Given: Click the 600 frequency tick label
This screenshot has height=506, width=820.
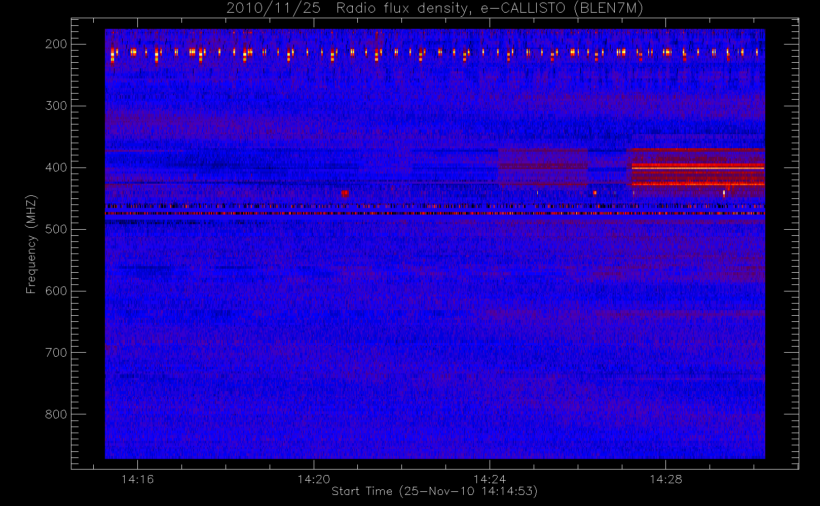Looking at the screenshot, I should coord(56,291).
